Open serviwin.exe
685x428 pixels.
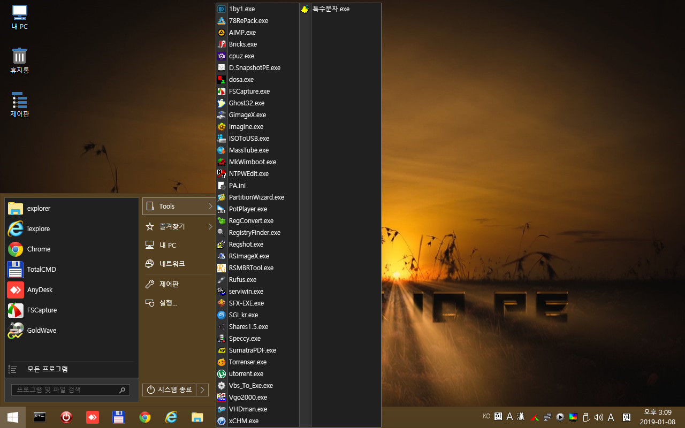tap(257, 292)
